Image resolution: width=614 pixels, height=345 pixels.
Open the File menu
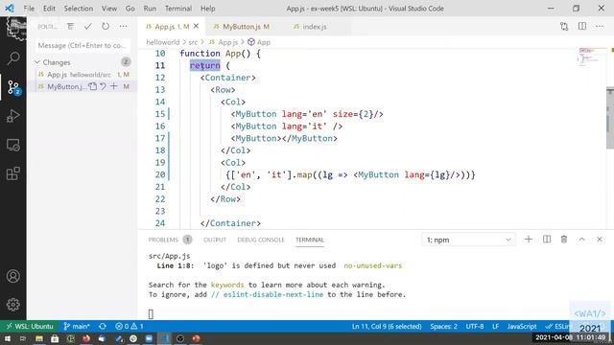point(29,9)
